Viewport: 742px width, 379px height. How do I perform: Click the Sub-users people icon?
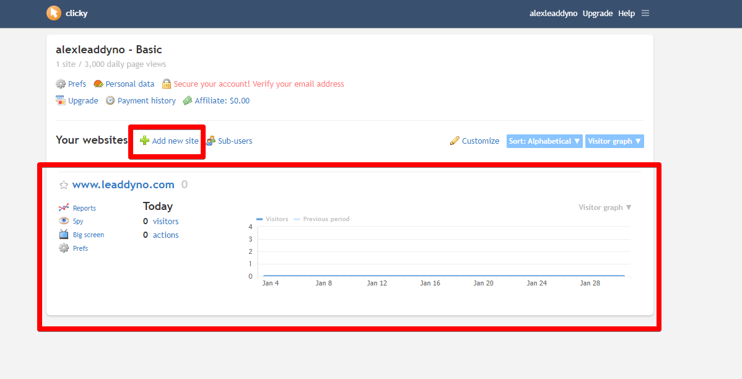click(211, 141)
